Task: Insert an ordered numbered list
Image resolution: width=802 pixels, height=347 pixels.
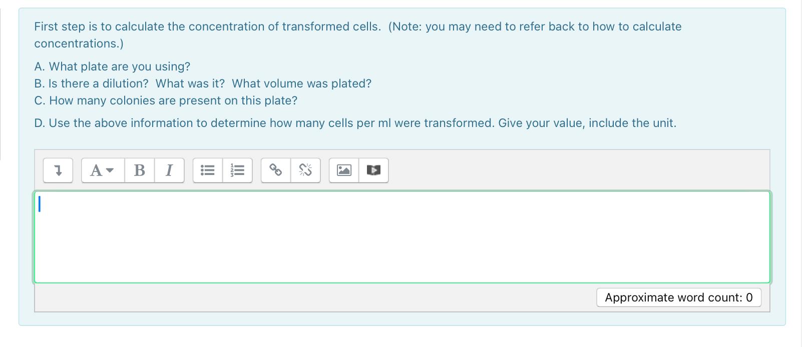Action: click(x=237, y=170)
